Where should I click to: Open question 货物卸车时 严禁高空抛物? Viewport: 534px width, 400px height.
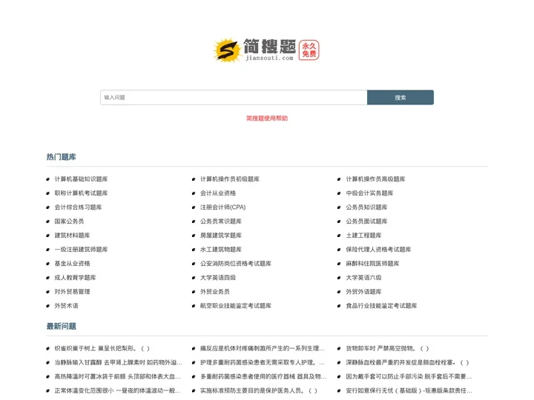click(387, 348)
